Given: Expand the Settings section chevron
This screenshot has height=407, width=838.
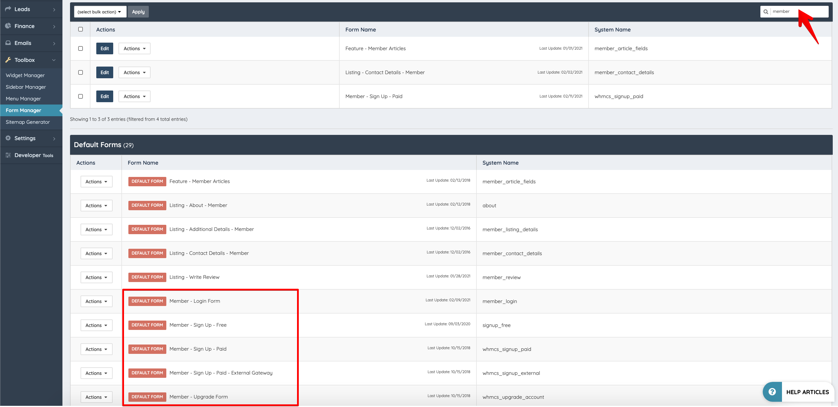Looking at the screenshot, I should (54, 138).
